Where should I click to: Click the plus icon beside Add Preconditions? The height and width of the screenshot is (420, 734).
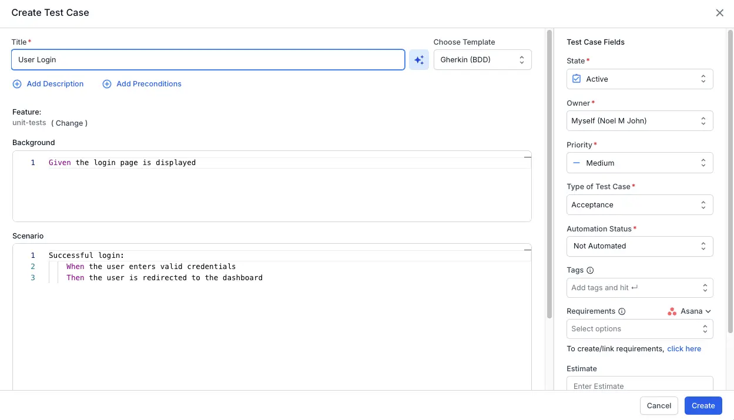pos(107,84)
